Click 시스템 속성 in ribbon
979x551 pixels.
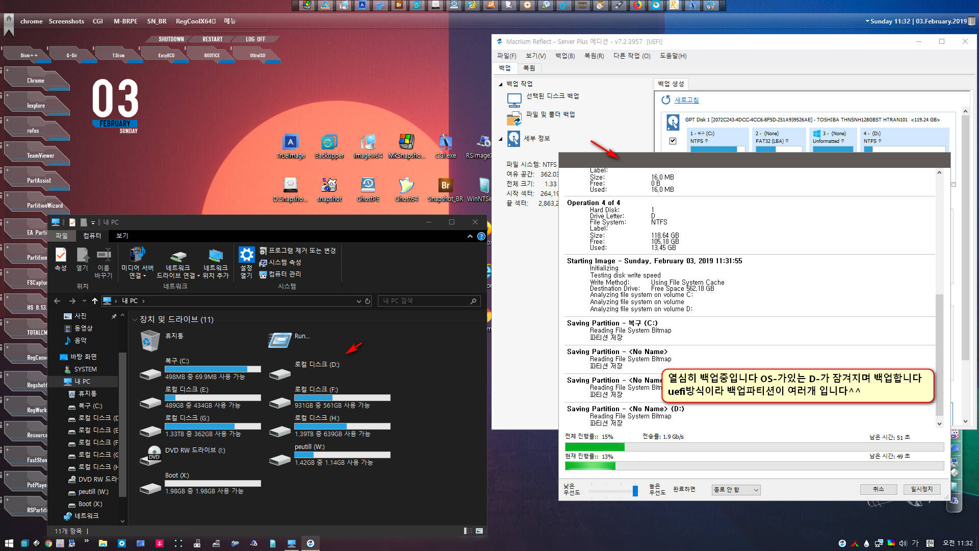(x=280, y=263)
